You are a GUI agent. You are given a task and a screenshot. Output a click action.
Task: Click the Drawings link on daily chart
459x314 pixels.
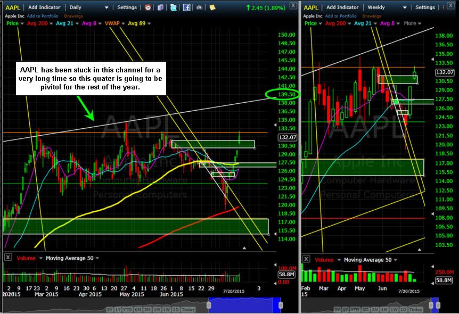click(73, 16)
